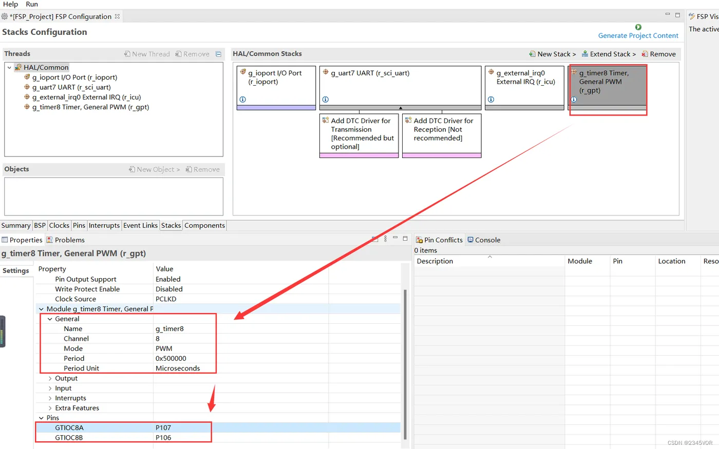The image size is (719, 449).
Task: Click the Remove stack icon in HAL/Common Stacks
Action: tap(645, 54)
